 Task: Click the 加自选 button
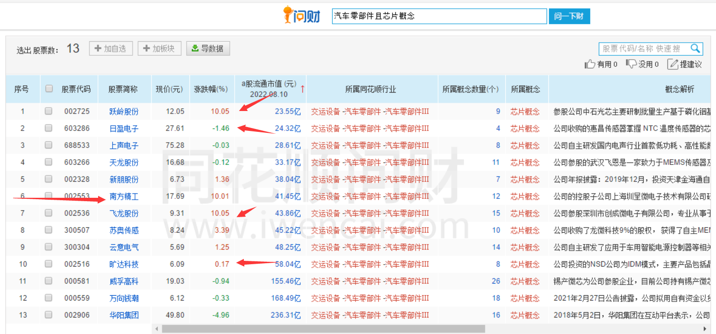[111, 48]
